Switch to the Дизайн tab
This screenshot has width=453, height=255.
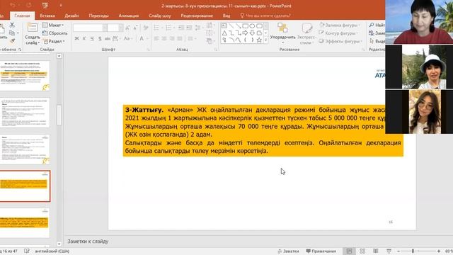(x=71, y=16)
